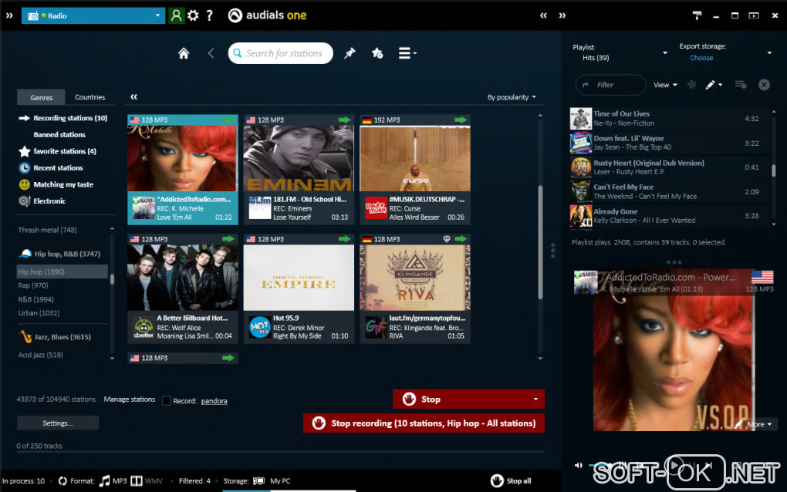Click the green arrow on 181.FM card
The width and height of the screenshot is (787, 492).
[x=344, y=120]
